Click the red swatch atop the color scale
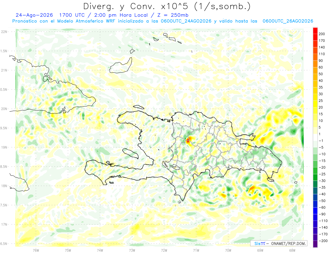 315,31
